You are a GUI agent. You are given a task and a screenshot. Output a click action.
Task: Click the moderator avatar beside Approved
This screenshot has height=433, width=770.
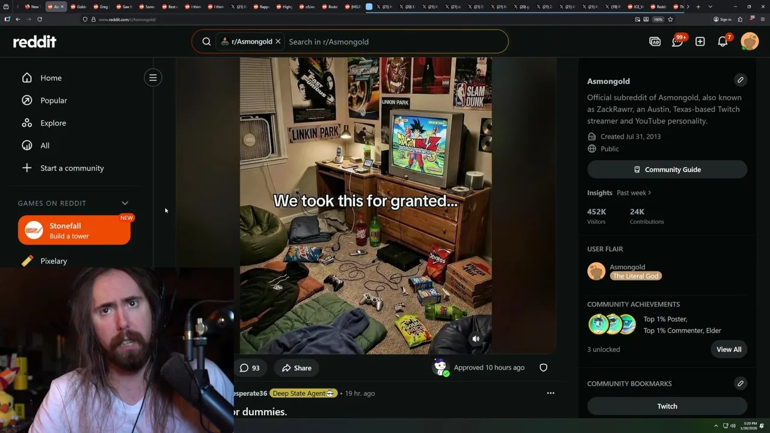[441, 367]
